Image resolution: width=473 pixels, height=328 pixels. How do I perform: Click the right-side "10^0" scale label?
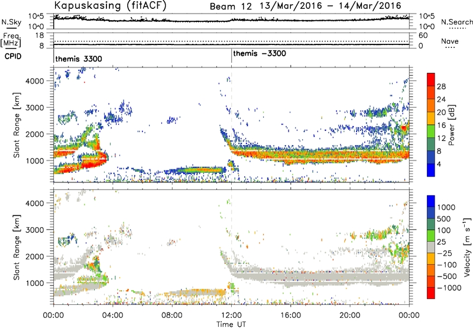[427, 27]
